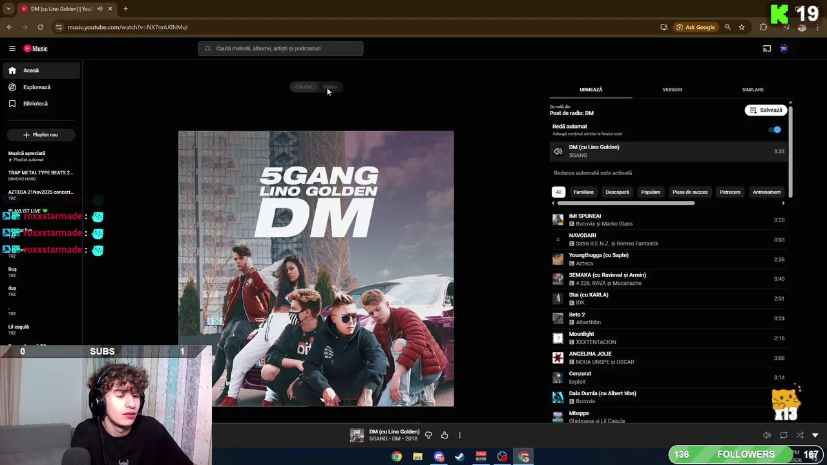Image resolution: width=827 pixels, height=465 pixels.
Task: Open the account avatar menu
Action: (784, 48)
